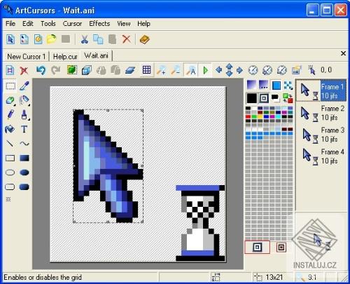Viewport: 350px width, 284px height.
Task: Select the eyedropper color picker tool
Action: 24,86
